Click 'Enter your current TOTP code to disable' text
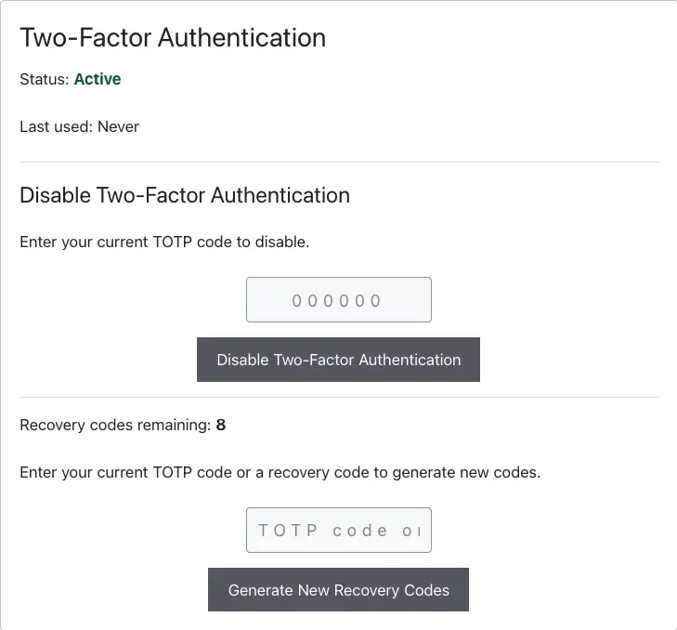 pyautogui.click(x=164, y=242)
